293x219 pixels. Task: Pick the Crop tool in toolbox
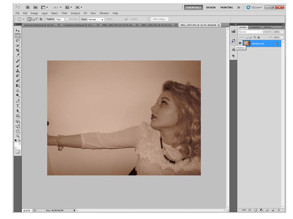click(18, 50)
